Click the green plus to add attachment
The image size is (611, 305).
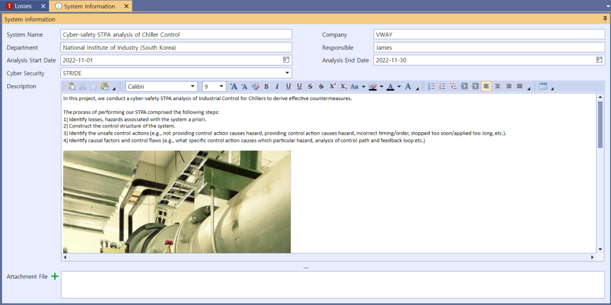point(55,276)
